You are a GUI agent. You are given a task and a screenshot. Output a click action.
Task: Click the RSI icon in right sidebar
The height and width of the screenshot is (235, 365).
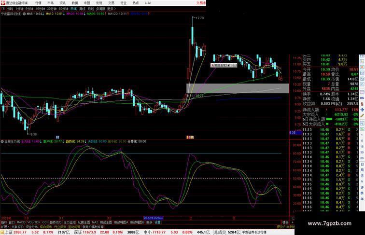point(362,98)
